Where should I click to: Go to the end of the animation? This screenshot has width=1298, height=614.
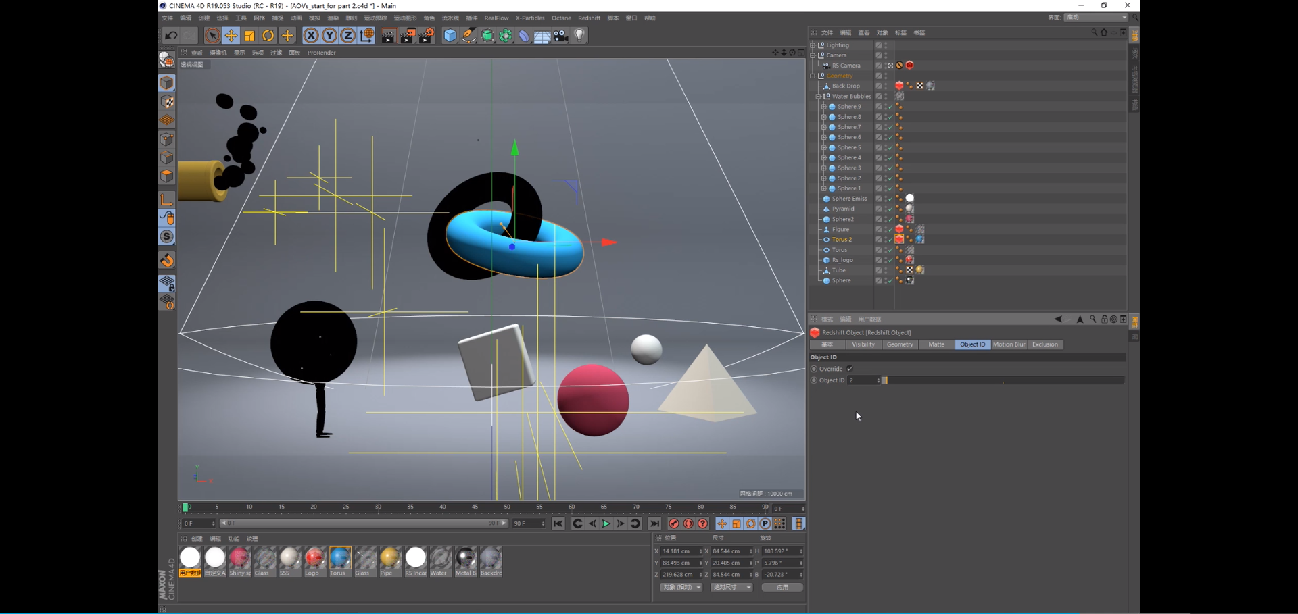[x=654, y=523]
